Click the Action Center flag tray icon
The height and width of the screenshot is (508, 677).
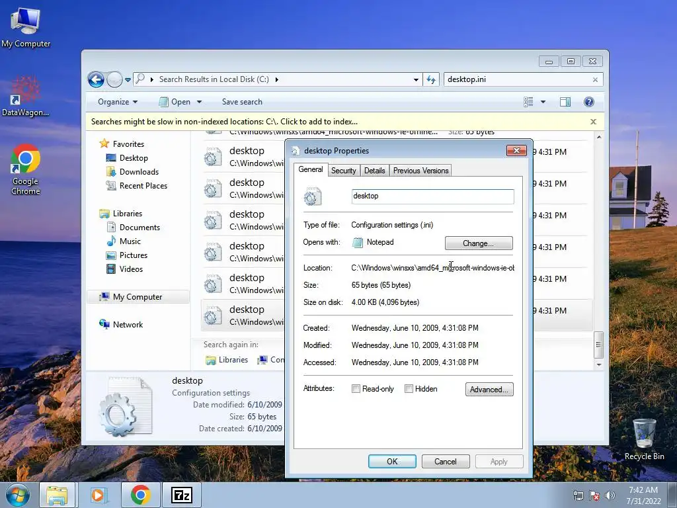594,495
